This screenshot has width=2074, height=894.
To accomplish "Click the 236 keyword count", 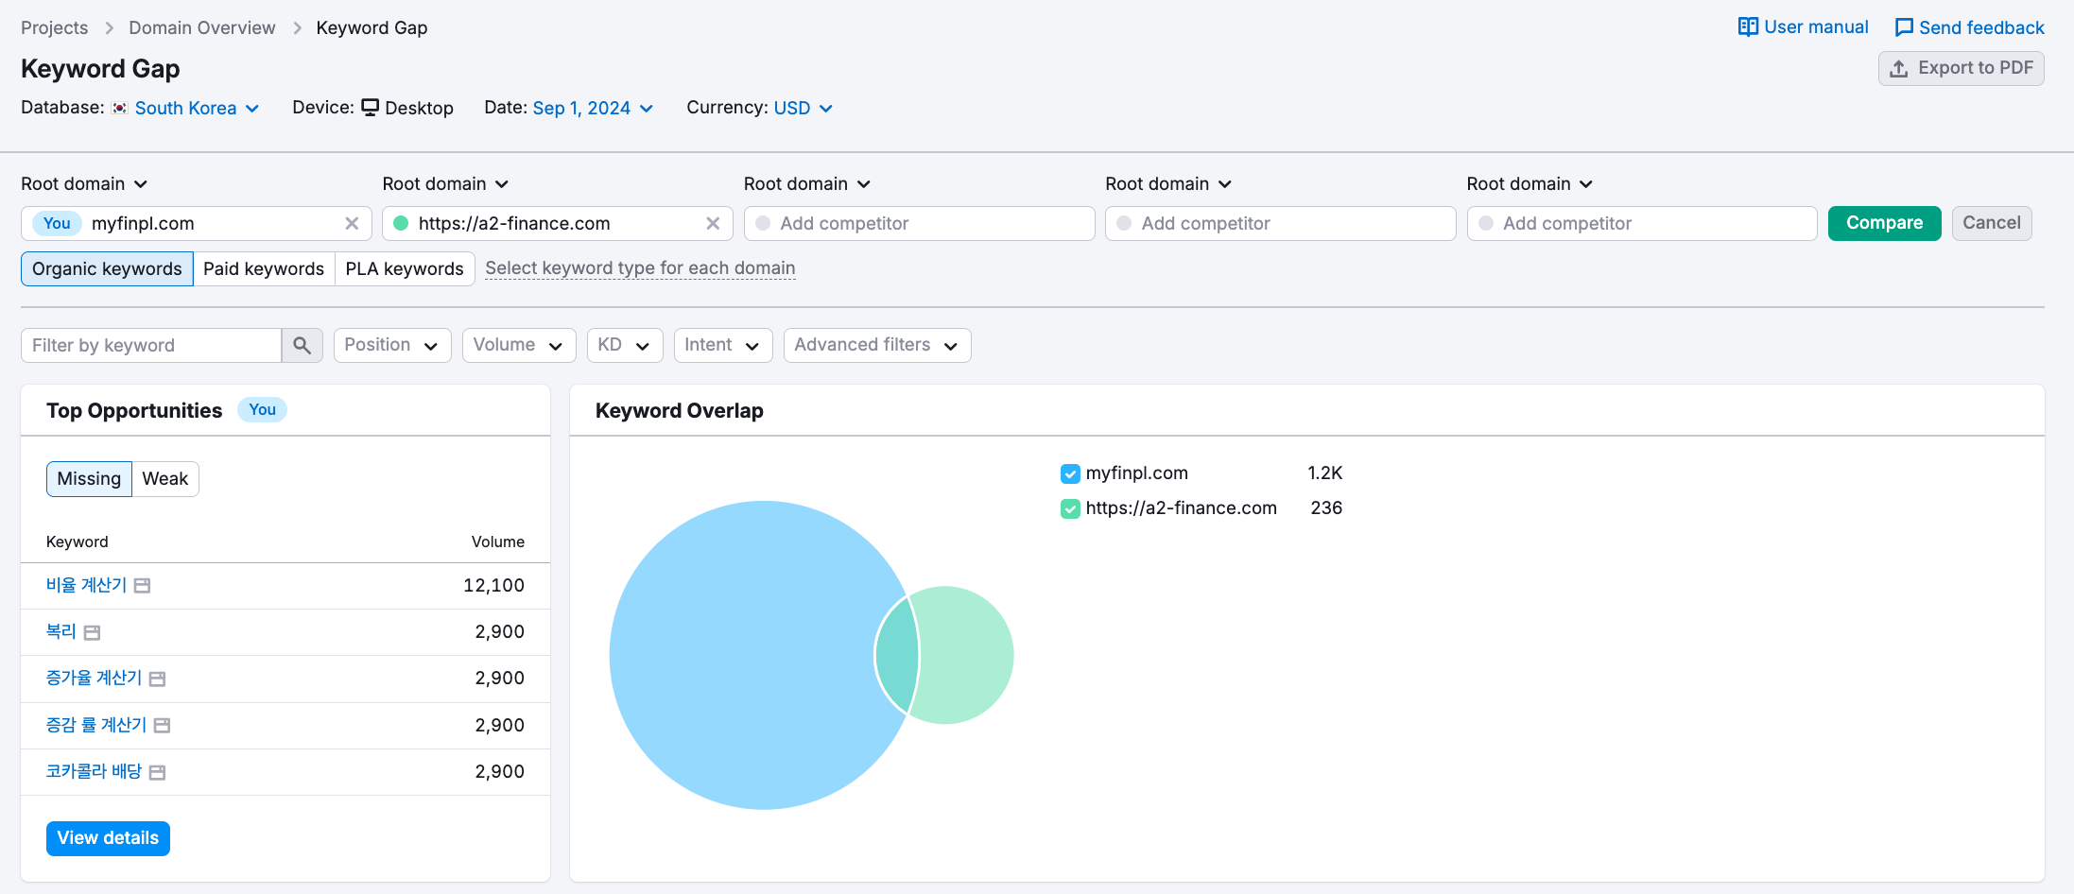I will tap(1326, 508).
